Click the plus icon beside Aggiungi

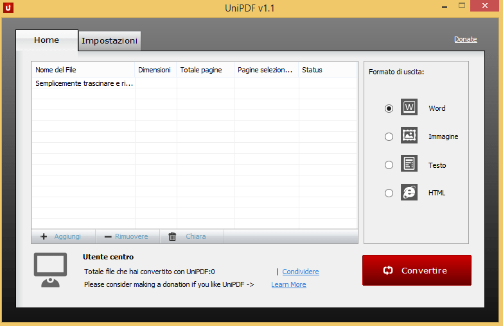click(44, 236)
